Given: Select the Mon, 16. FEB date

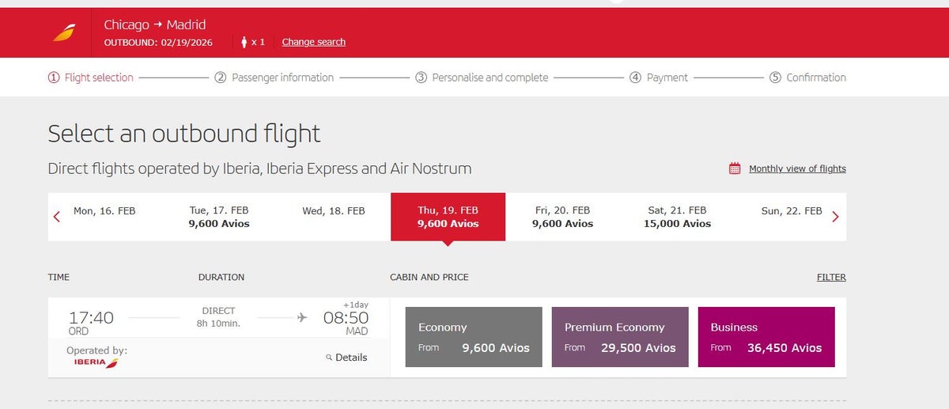Looking at the screenshot, I should pos(104,211).
